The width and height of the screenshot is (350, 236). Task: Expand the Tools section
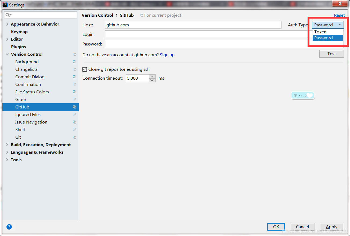[x=7, y=160]
